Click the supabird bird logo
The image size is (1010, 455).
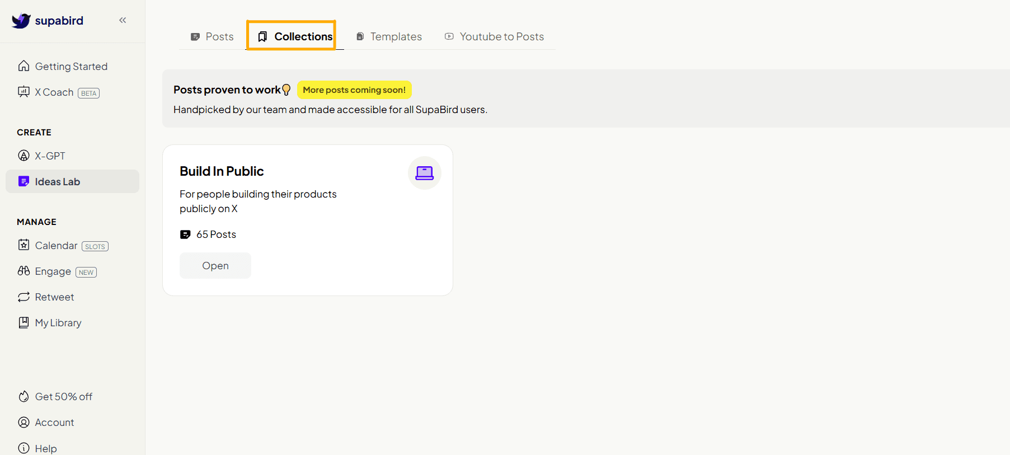(x=21, y=21)
